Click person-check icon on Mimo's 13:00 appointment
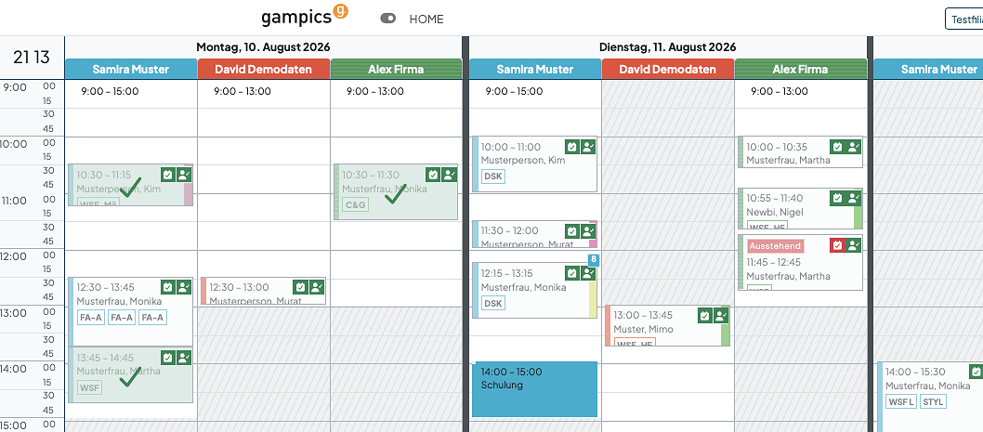 (x=721, y=315)
